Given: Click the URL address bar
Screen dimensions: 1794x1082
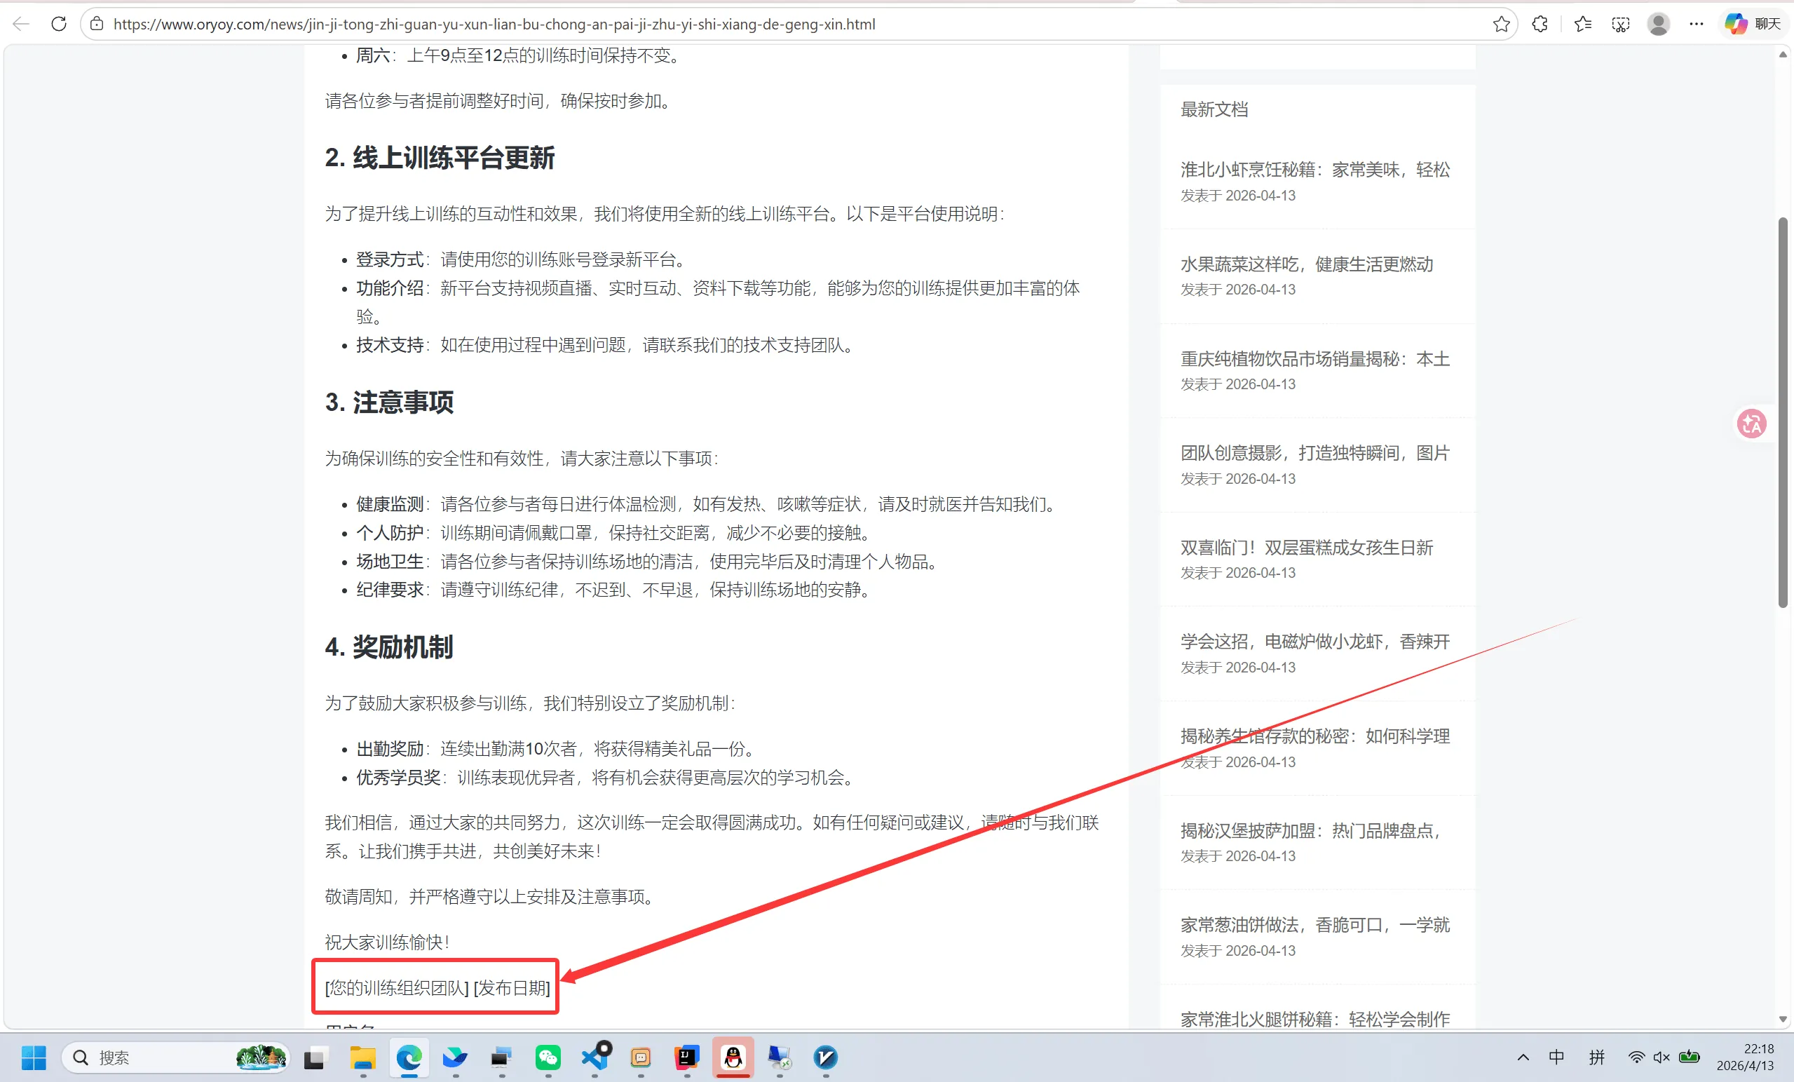Looking at the screenshot, I should tap(728, 24).
